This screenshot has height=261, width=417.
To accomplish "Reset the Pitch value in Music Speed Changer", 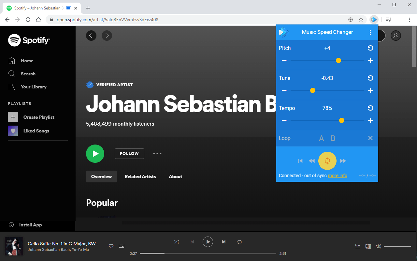I will 370,48.
